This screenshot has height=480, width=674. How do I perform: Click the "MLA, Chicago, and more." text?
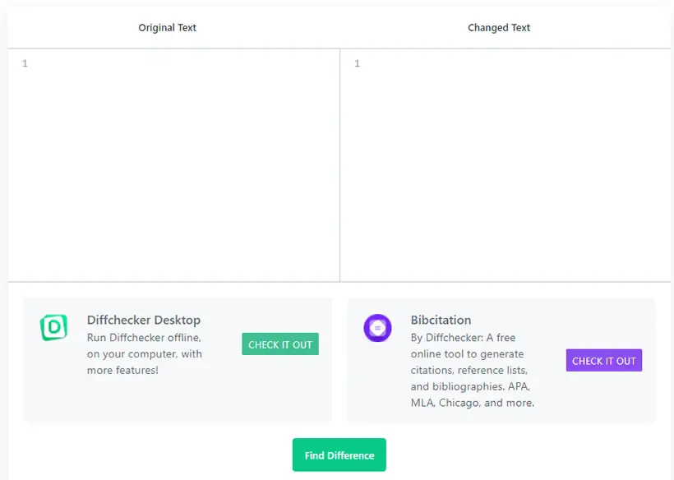[473, 403]
